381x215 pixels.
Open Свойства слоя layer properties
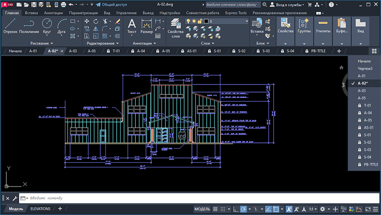click(175, 28)
